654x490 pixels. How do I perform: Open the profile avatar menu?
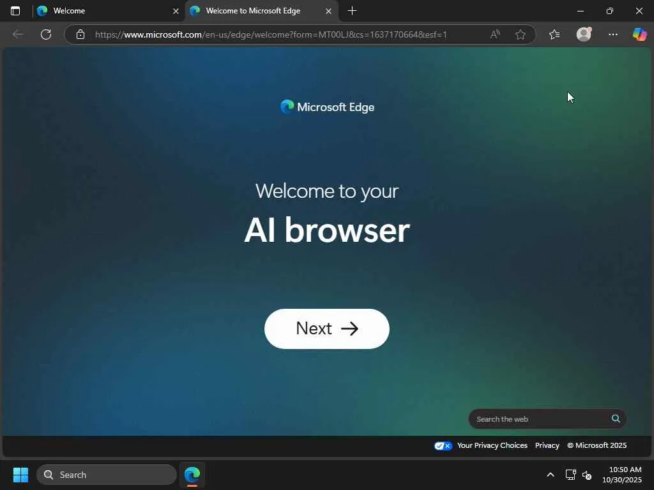584,34
